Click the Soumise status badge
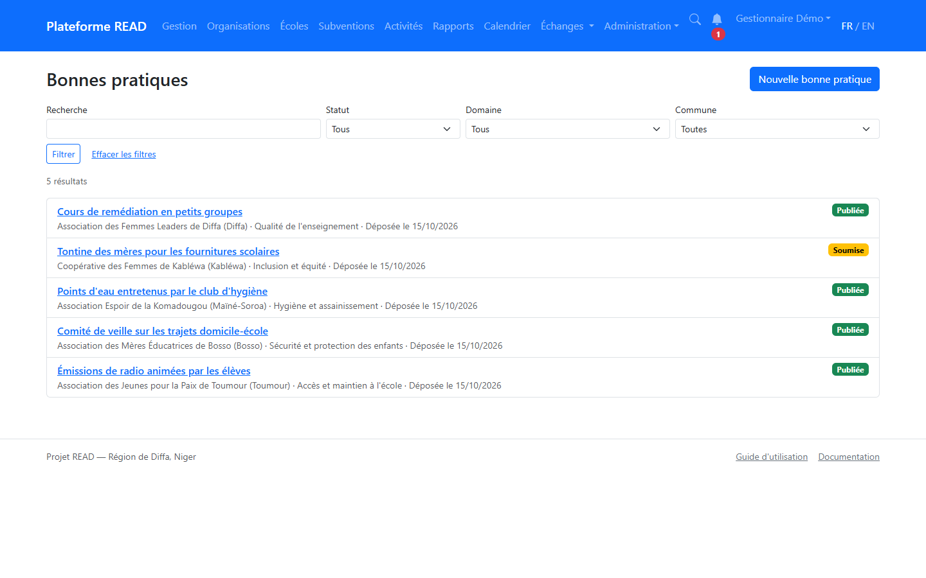Image resolution: width=926 pixels, height=578 pixels. [848, 250]
